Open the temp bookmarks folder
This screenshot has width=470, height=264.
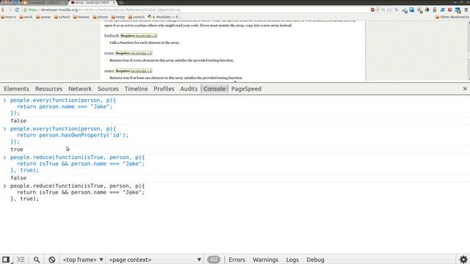tap(117, 17)
